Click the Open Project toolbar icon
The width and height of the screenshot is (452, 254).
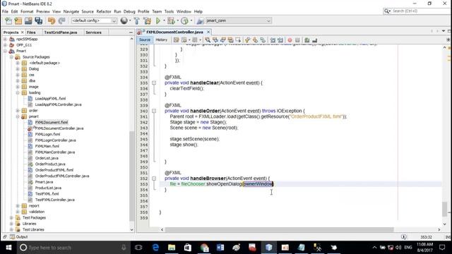click(x=28, y=20)
